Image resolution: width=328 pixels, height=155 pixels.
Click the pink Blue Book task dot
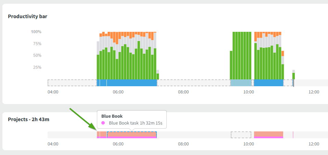(103, 123)
